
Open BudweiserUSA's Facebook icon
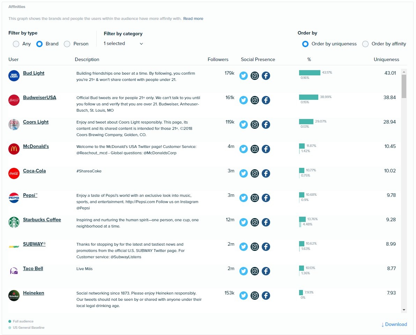click(266, 100)
